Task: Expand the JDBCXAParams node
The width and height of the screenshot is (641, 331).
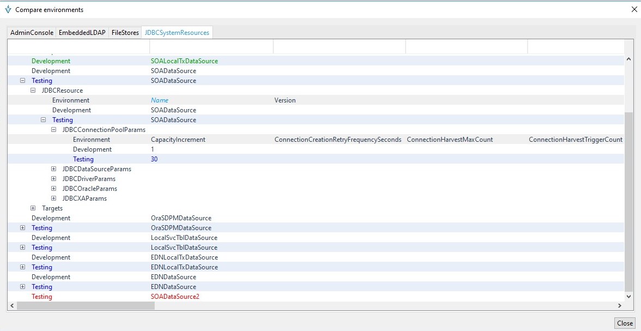Action: pos(53,198)
